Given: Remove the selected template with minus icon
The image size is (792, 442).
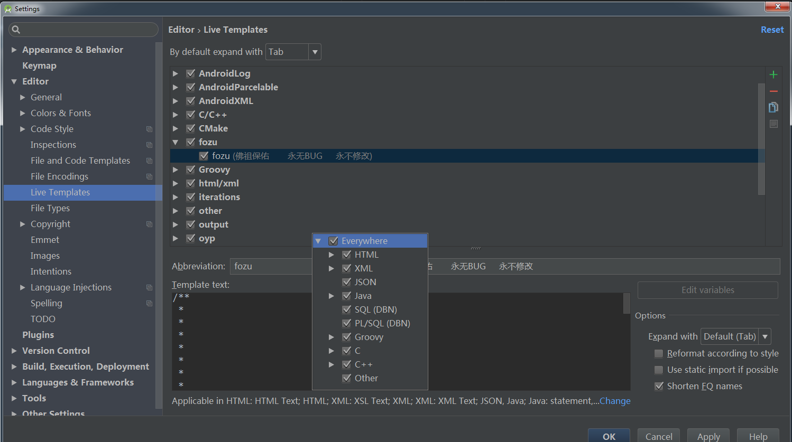Looking at the screenshot, I should (x=773, y=91).
